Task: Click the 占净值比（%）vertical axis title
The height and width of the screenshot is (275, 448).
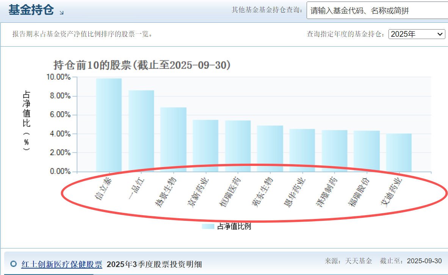Action: point(26,120)
